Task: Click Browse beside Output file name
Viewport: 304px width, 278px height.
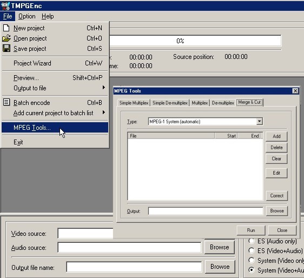Action: pos(220,267)
